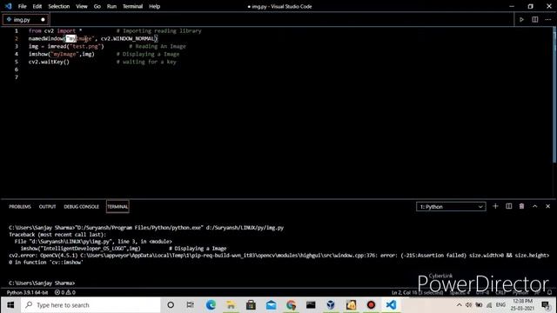Click line number 1 in the gutter
Viewport: 557px width, 313px height.
[x=17, y=31]
